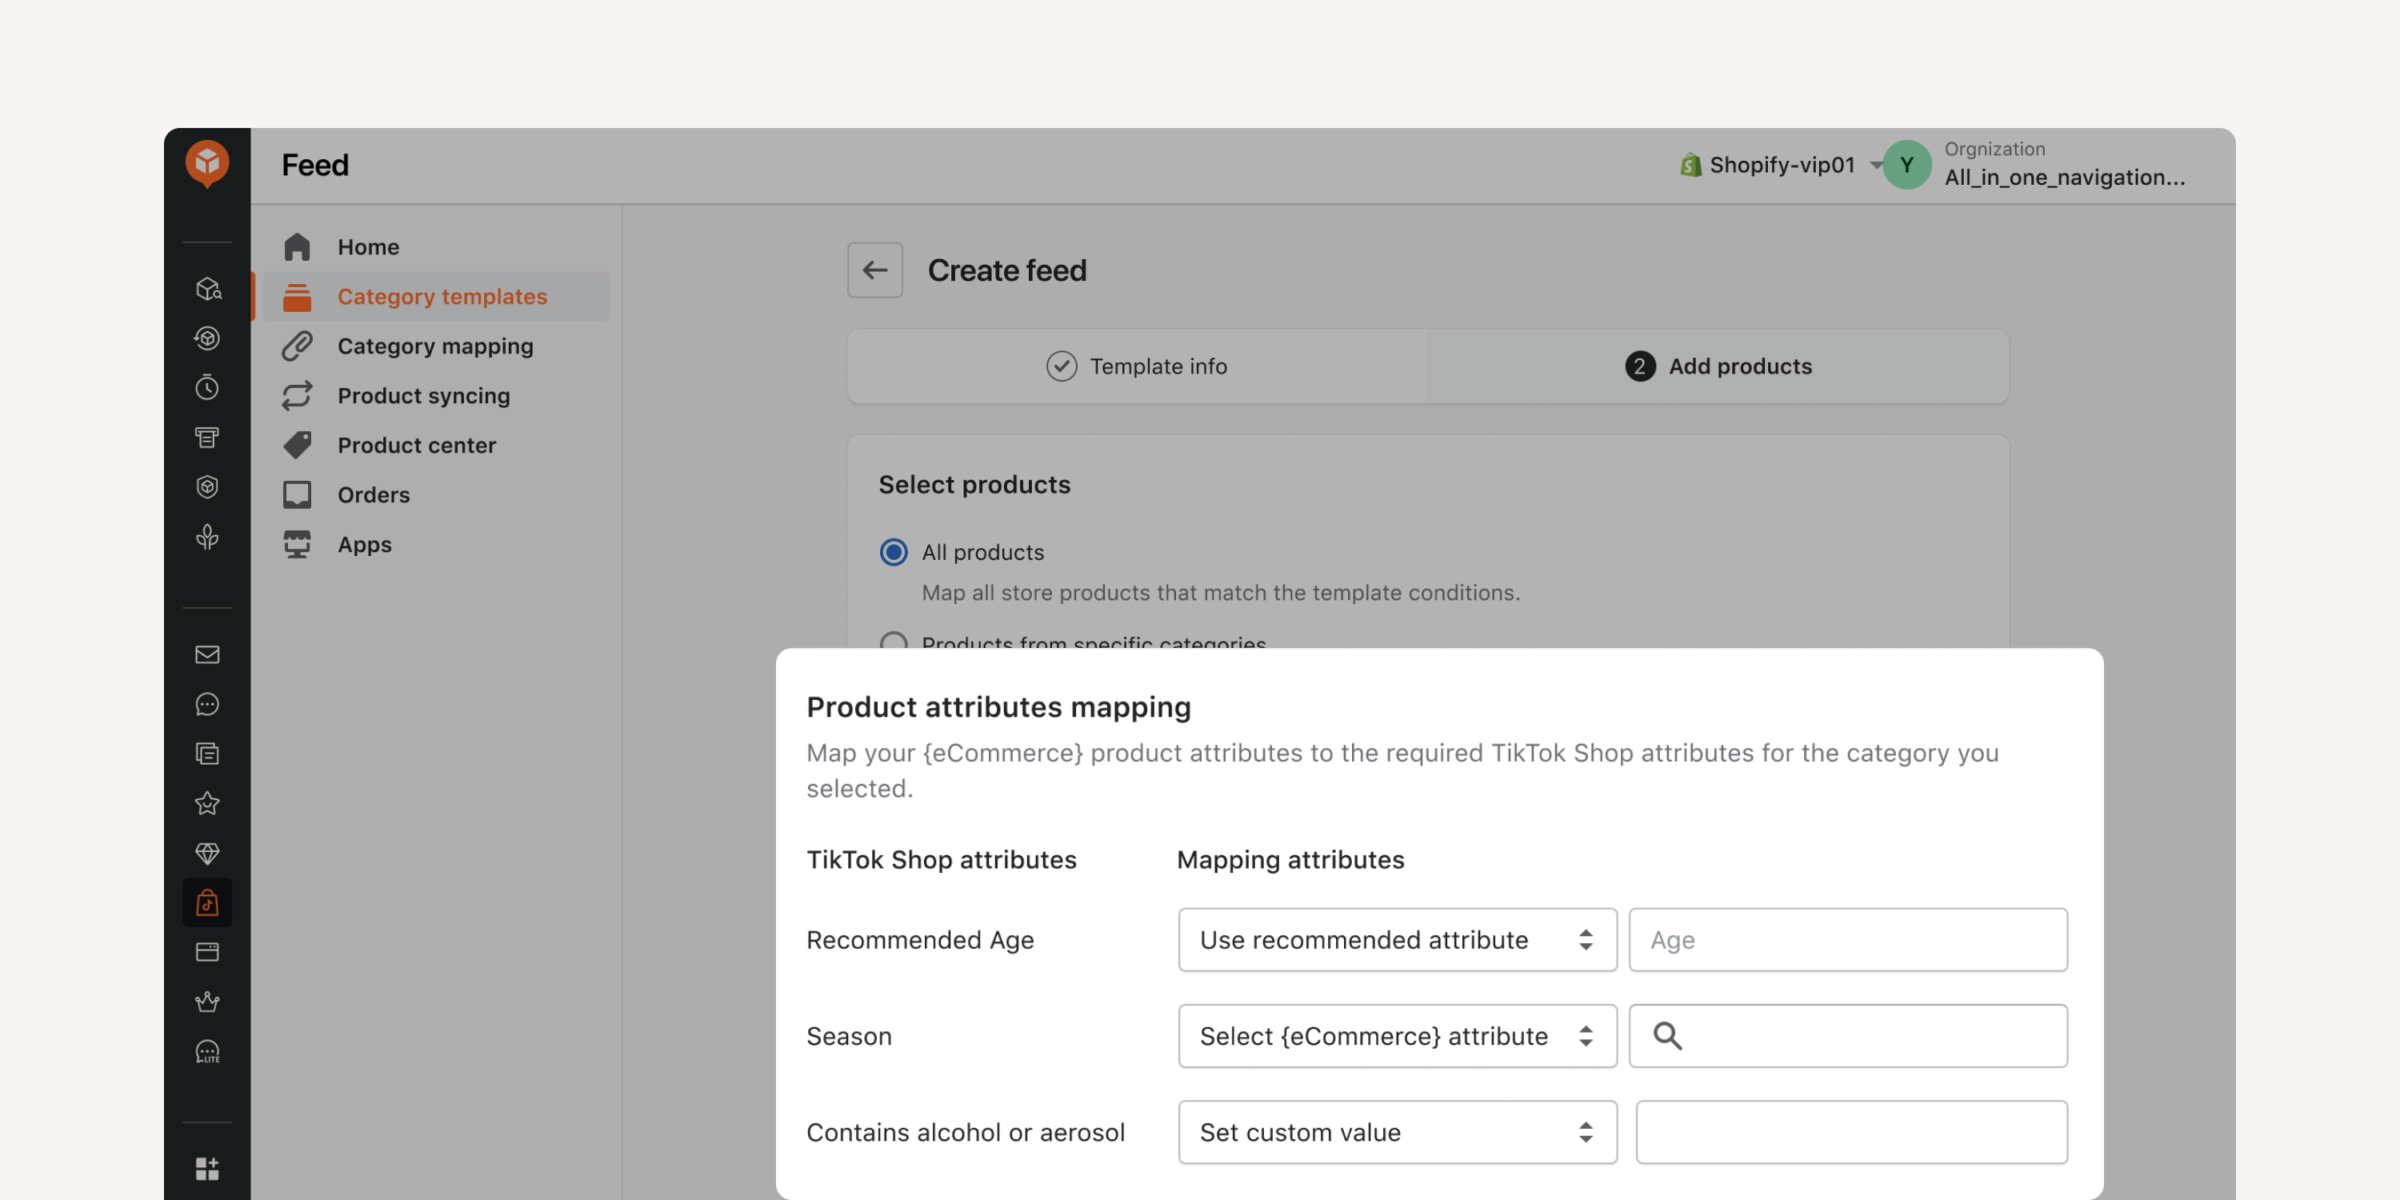2400x1200 pixels.
Task: Click the add-apps grid icon at sidebar bottom
Action: pos(207,1167)
